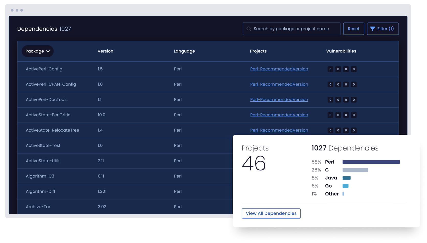Screen dimensions: 427x243
Task: Open Perl-RecommendedVersion link for ActivePerl-Config
Action: point(279,69)
